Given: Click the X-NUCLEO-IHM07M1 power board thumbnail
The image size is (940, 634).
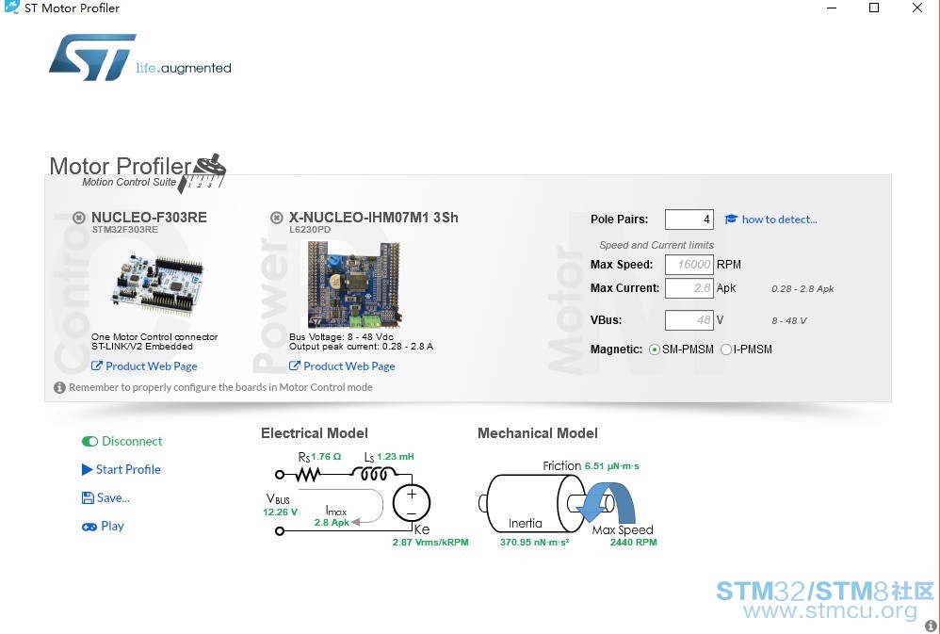Looking at the screenshot, I should 354,284.
